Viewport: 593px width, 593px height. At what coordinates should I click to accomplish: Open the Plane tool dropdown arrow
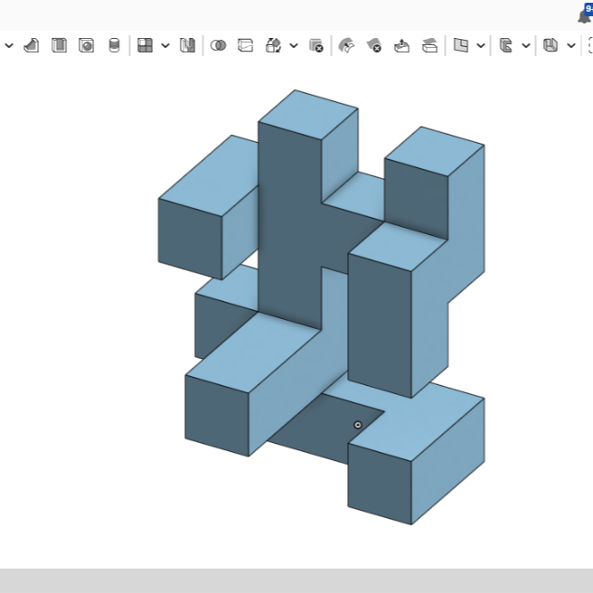tap(480, 45)
